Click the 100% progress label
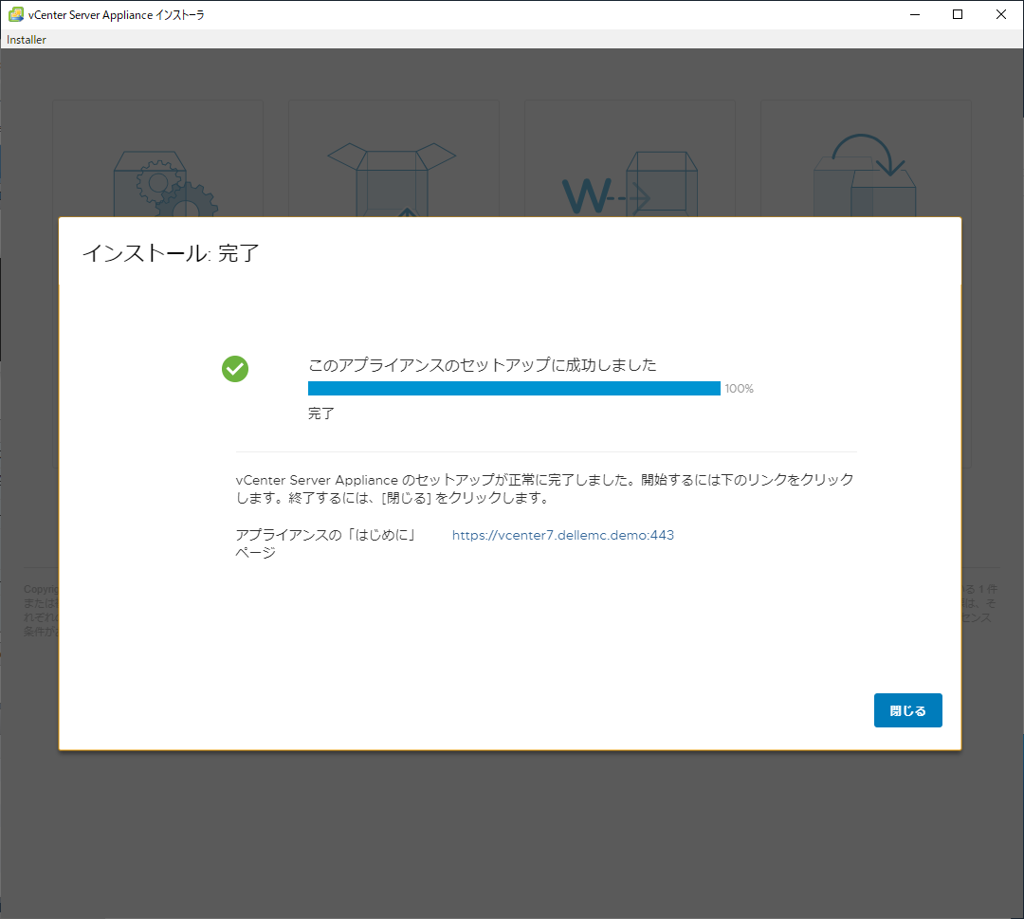 pos(740,389)
